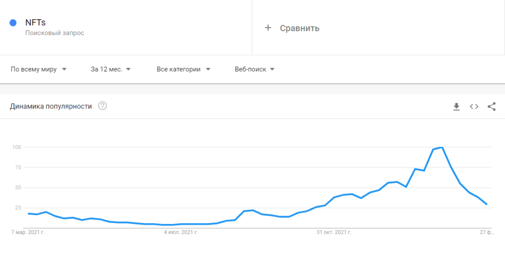Click the 7 мар. 2021 date label
Screen dimensions: 505x263
[28, 231]
